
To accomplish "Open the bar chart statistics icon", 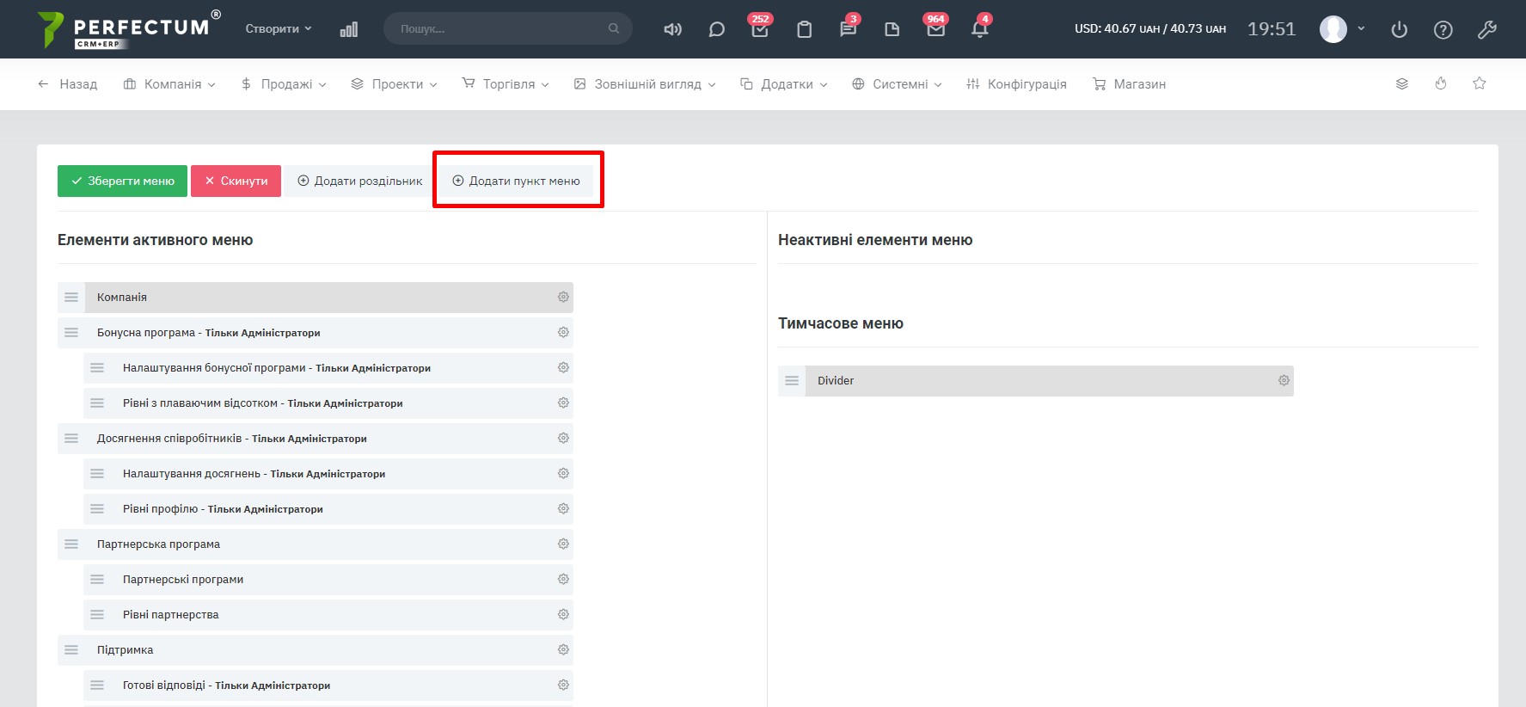I will pos(348,29).
